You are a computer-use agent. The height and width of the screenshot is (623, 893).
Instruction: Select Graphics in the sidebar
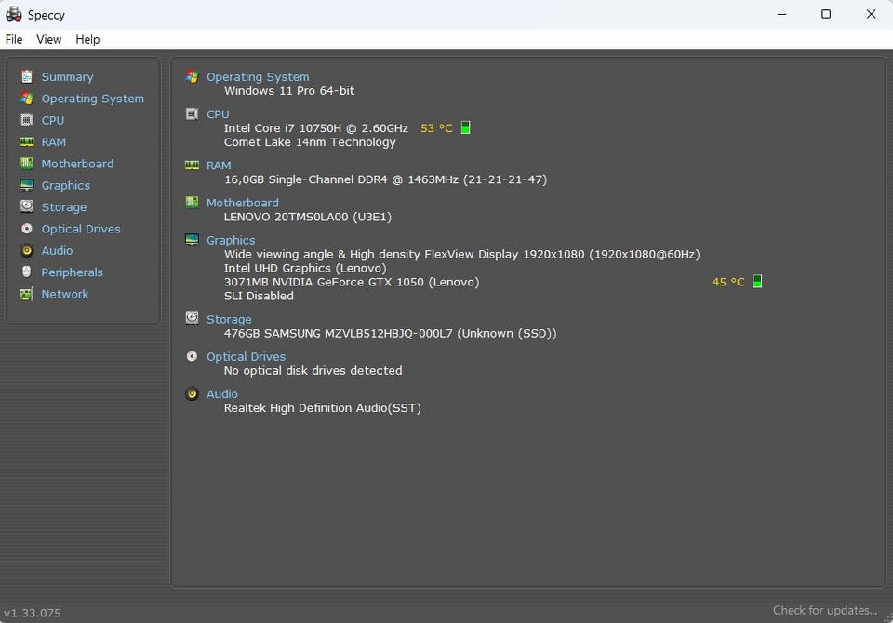coord(65,185)
